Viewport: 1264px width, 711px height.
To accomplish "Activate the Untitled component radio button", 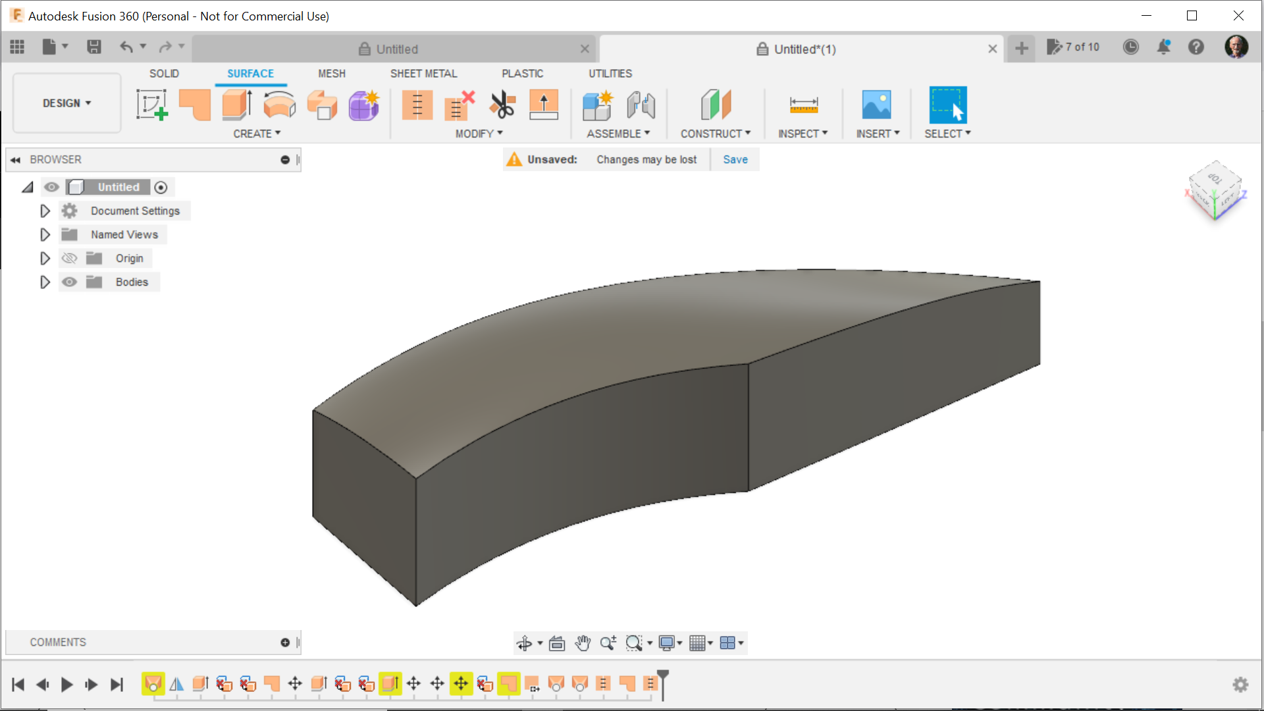I will (x=161, y=188).
